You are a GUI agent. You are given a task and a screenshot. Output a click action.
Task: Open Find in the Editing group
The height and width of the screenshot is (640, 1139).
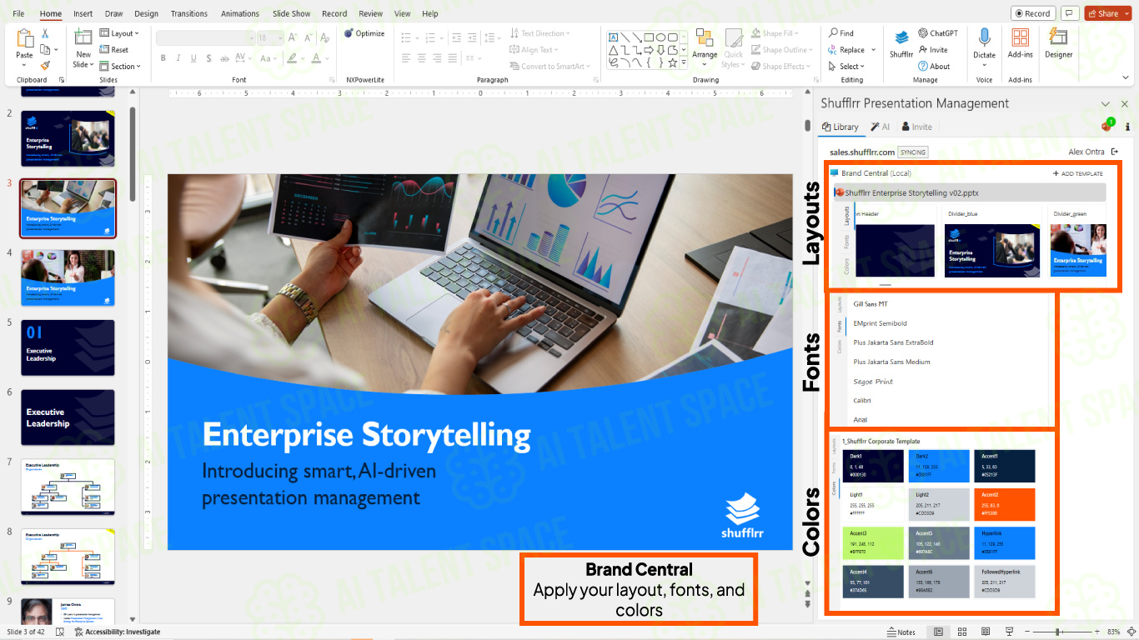click(x=840, y=33)
